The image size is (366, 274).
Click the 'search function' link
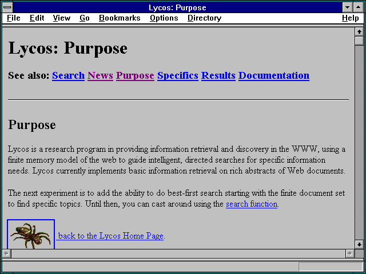(252, 204)
